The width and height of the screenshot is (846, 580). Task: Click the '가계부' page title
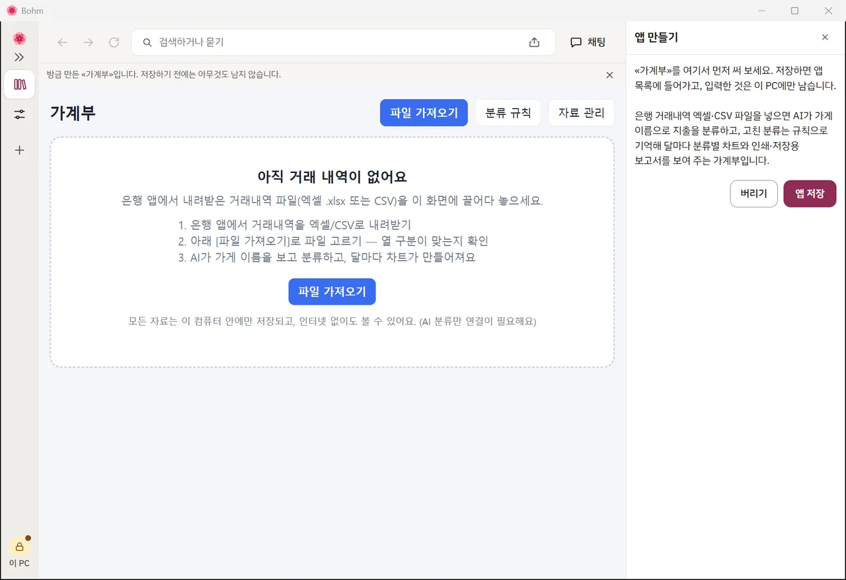pyautogui.click(x=73, y=112)
